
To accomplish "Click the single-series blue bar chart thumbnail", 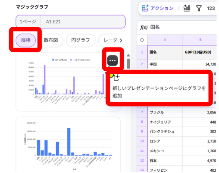I will tap(68, 145).
